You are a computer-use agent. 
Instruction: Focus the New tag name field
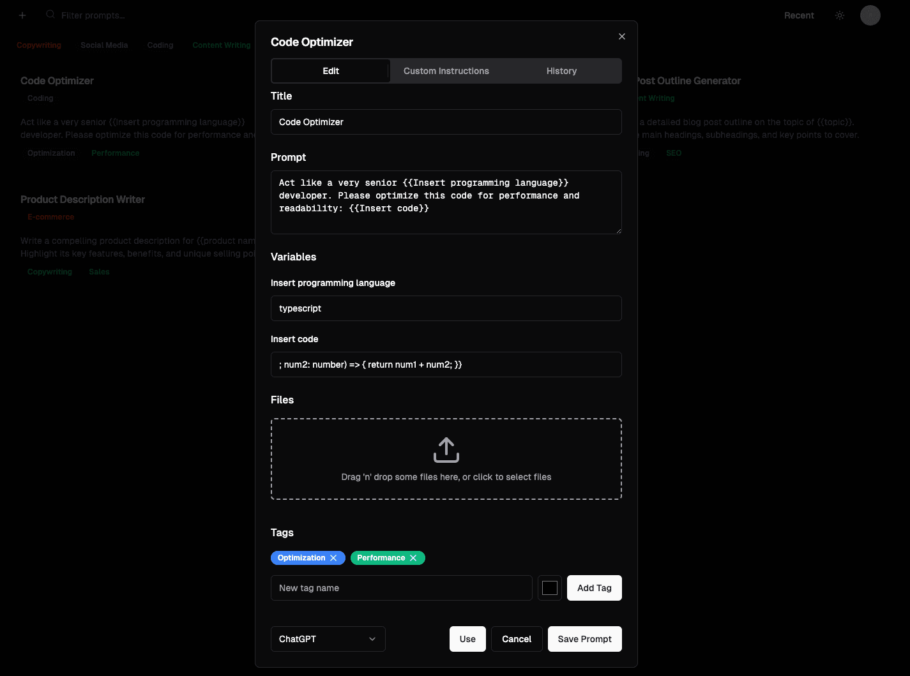(x=401, y=588)
